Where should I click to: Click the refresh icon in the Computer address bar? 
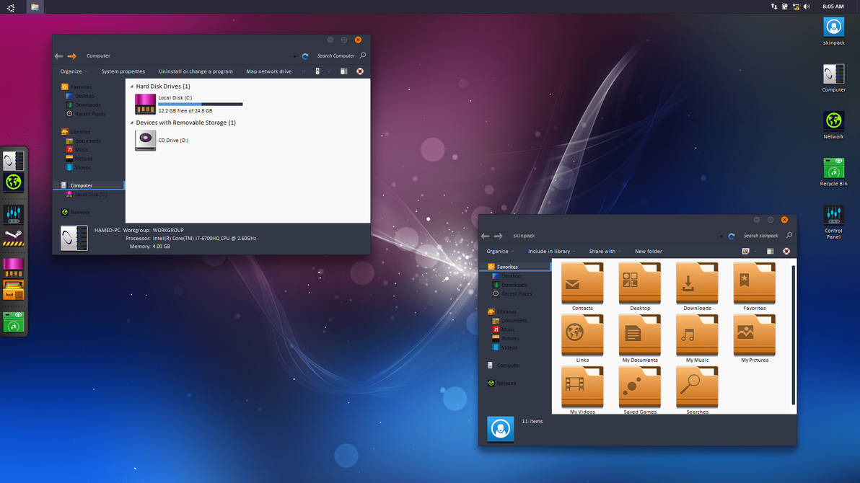[x=304, y=56]
